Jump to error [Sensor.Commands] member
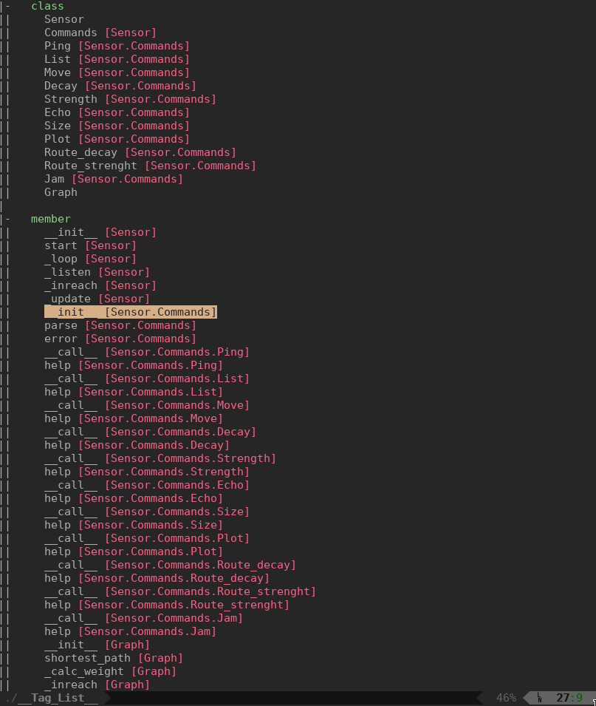The height and width of the screenshot is (706, 596). click(120, 339)
